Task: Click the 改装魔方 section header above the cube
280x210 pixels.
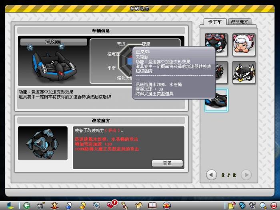Action: point(101,120)
